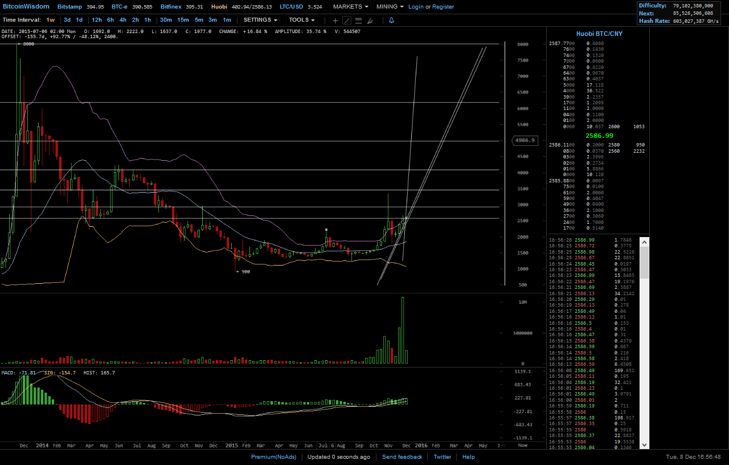Select the crosshair cursor tool
Screen dimensions: 729x465
[x=335, y=21]
